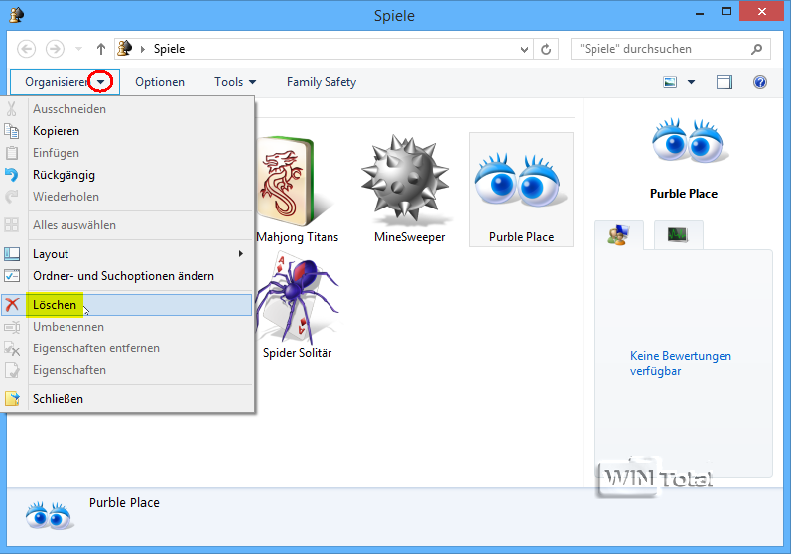This screenshot has height=554, width=791.
Task: Click the scissors icon beside Ausschneiden
Action: tap(12, 109)
